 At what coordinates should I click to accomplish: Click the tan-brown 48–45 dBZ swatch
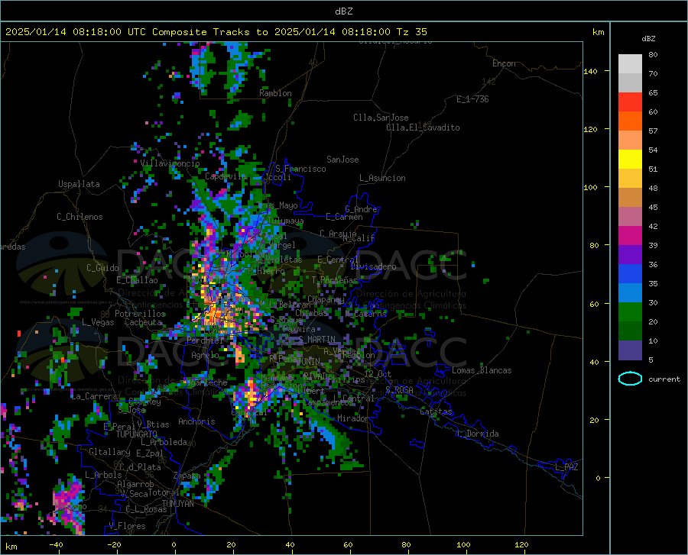click(630, 198)
